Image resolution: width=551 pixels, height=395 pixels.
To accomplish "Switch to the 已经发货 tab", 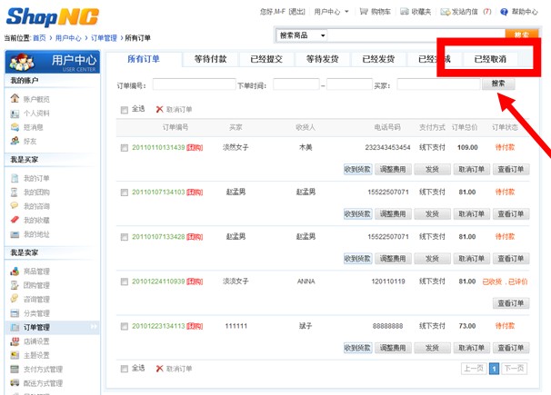I will [378, 59].
